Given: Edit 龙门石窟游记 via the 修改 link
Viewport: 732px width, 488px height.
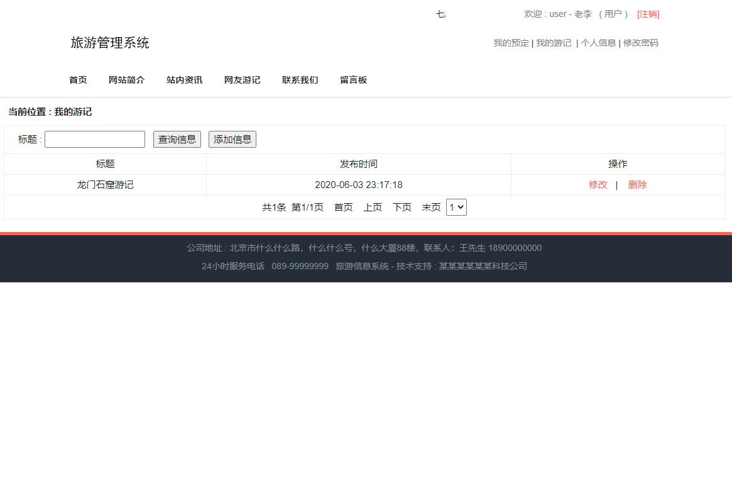Looking at the screenshot, I should coord(598,184).
